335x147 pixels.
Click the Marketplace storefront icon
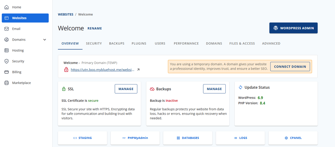click(x=7, y=83)
